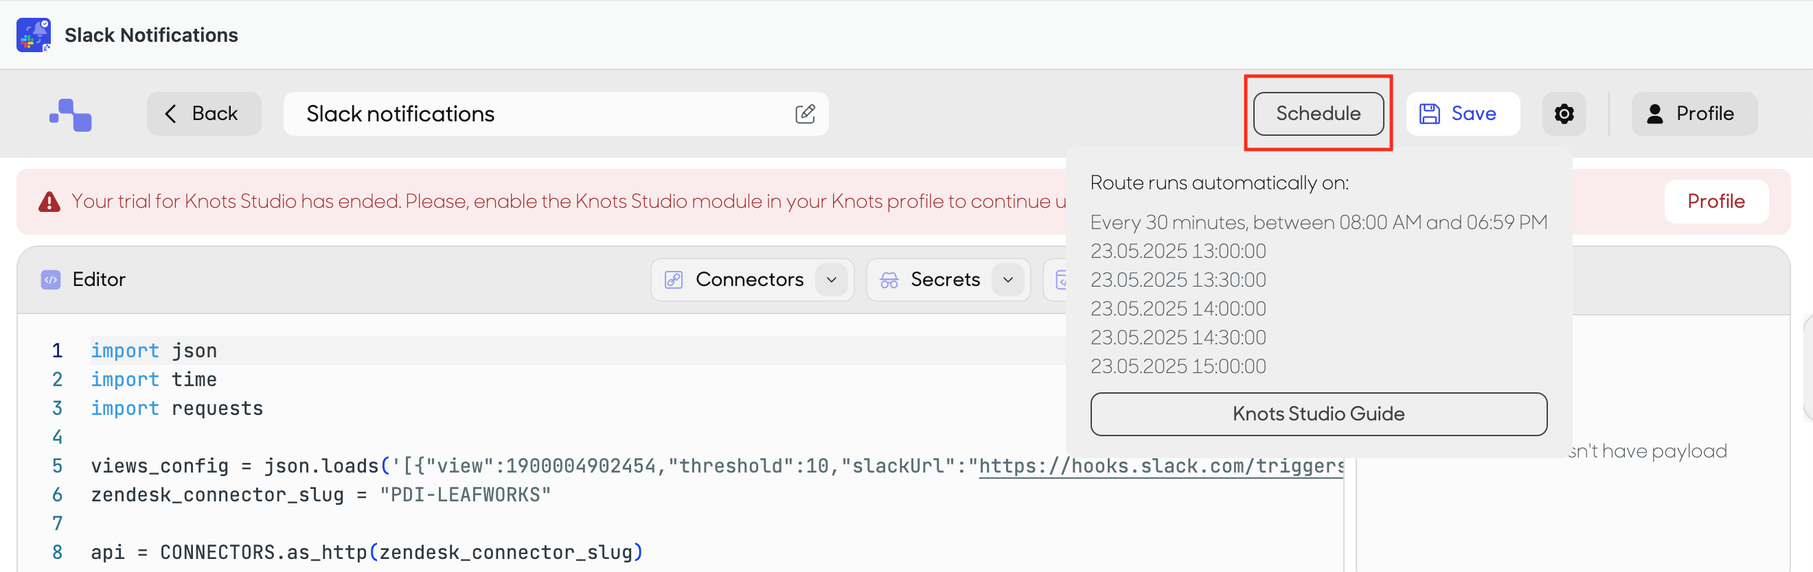Click schedule entry 23.05.2025 13:00:00
Screen dimensions: 1813x572
point(1178,251)
